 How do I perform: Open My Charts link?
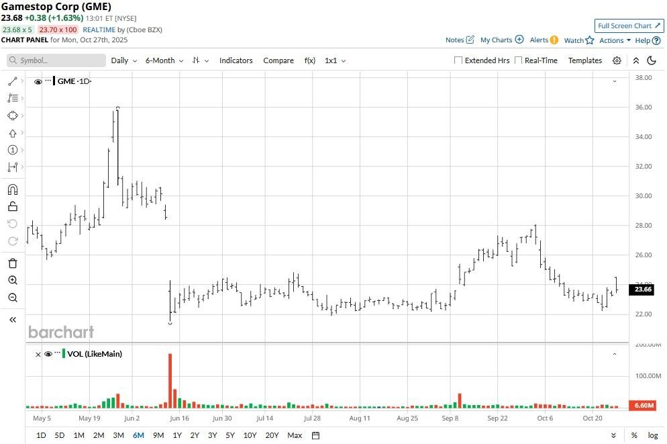[501, 40]
